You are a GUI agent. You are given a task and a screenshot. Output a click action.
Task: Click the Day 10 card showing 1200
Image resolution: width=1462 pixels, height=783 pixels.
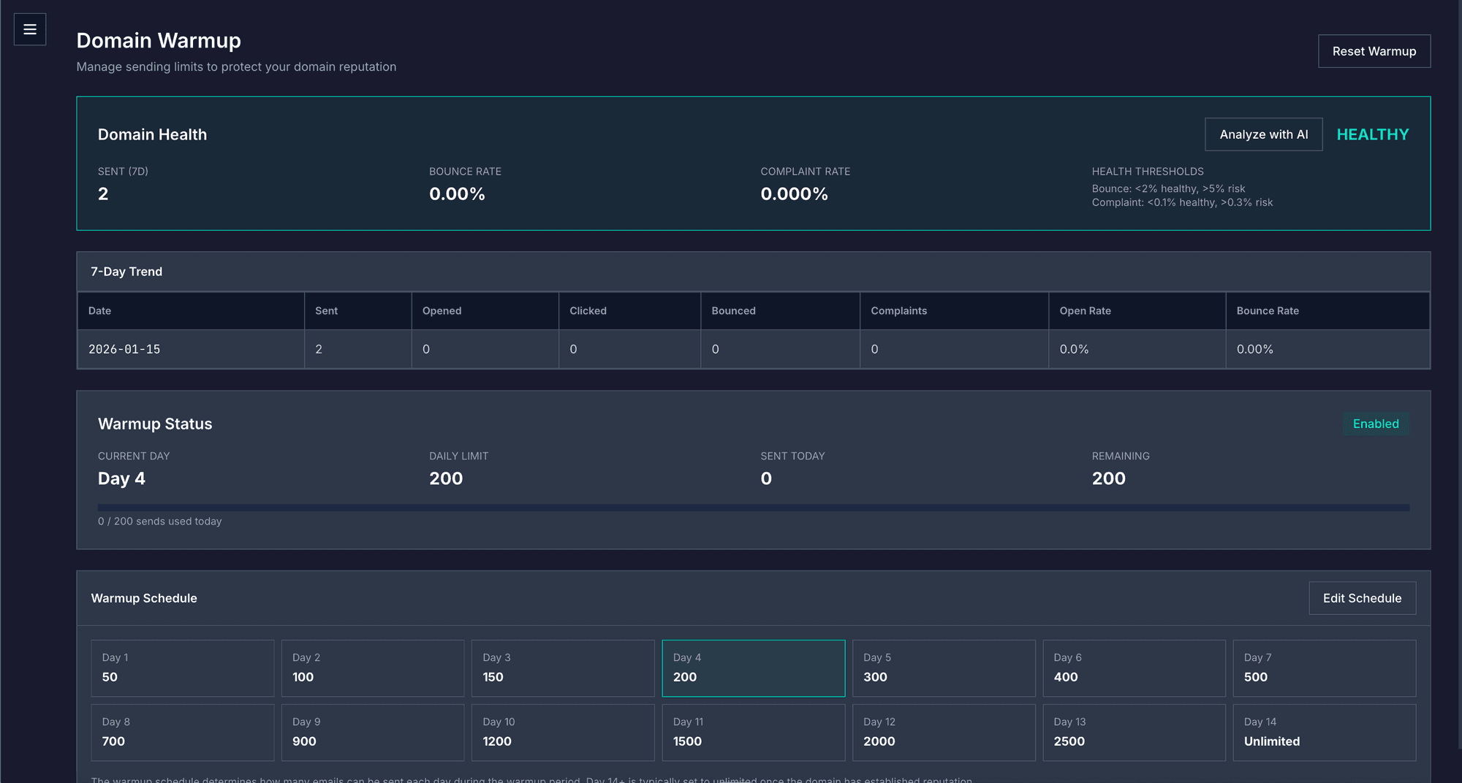[563, 732]
